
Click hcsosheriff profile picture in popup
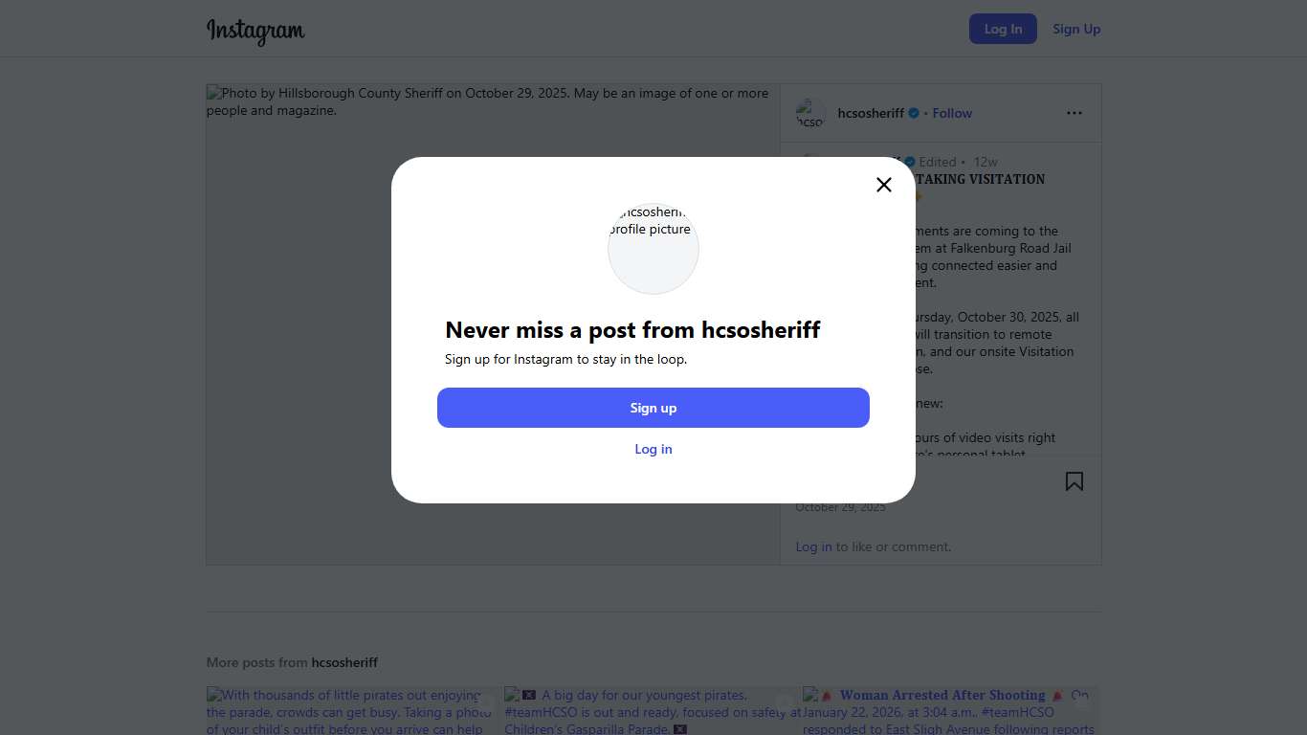pos(653,248)
